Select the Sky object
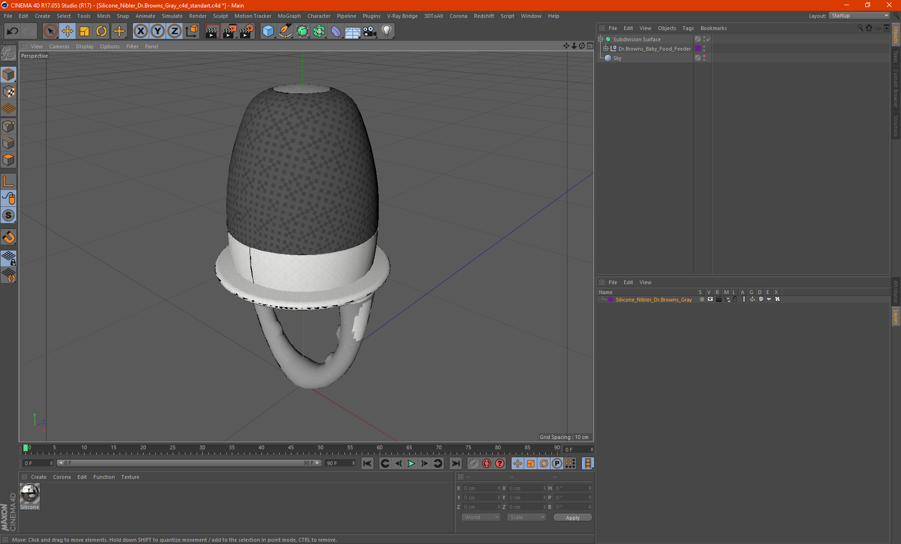 click(x=617, y=58)
